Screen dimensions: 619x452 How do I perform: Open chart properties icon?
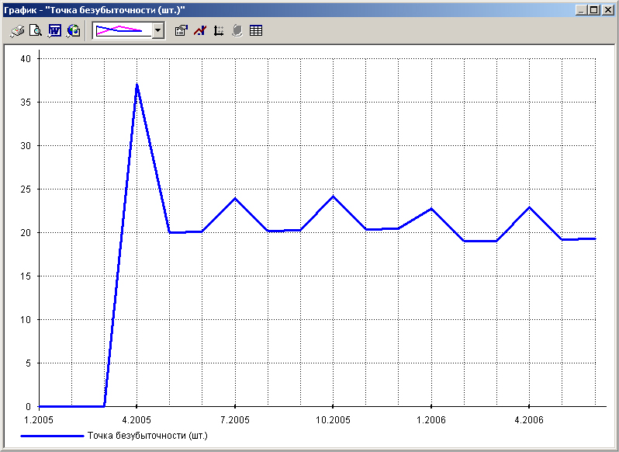182,31
